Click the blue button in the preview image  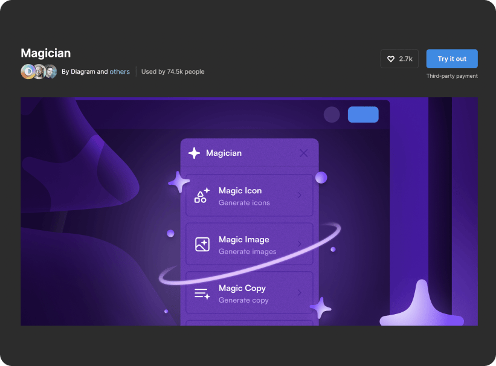(x=363, y=115)
